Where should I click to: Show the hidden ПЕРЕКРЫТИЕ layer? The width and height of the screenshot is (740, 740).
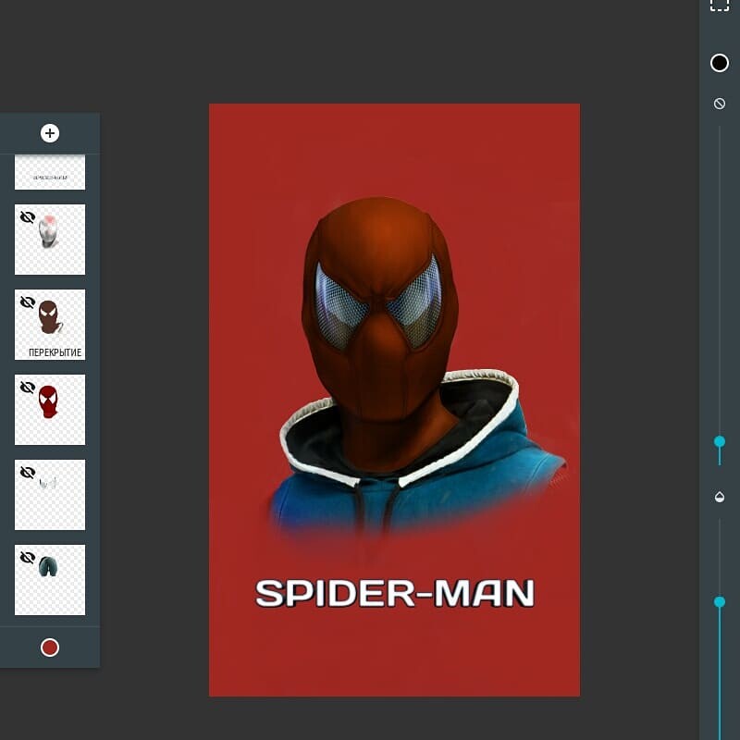coord(28,302)
